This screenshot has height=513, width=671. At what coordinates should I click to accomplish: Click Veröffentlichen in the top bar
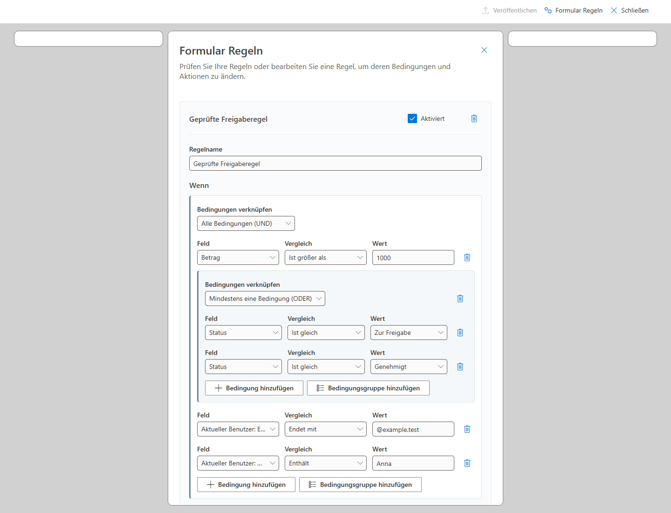click(x=509, y=10)
